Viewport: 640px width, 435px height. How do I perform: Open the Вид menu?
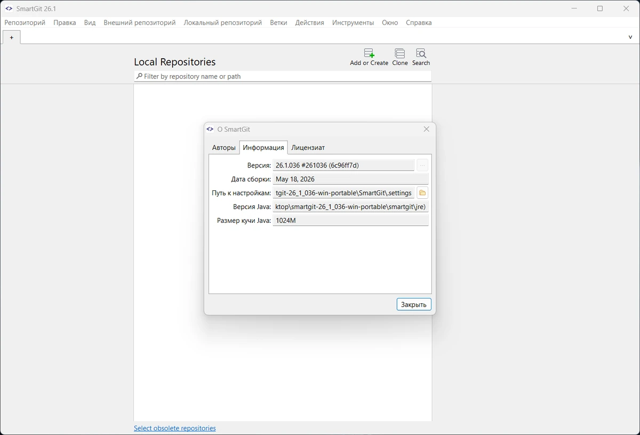pos(90,22)
